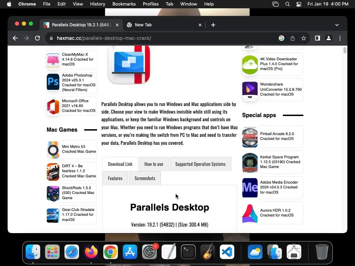Open CleanMyMac X 4.14.6 Cracked link
The image size is (355, 266).
(78, 59)
